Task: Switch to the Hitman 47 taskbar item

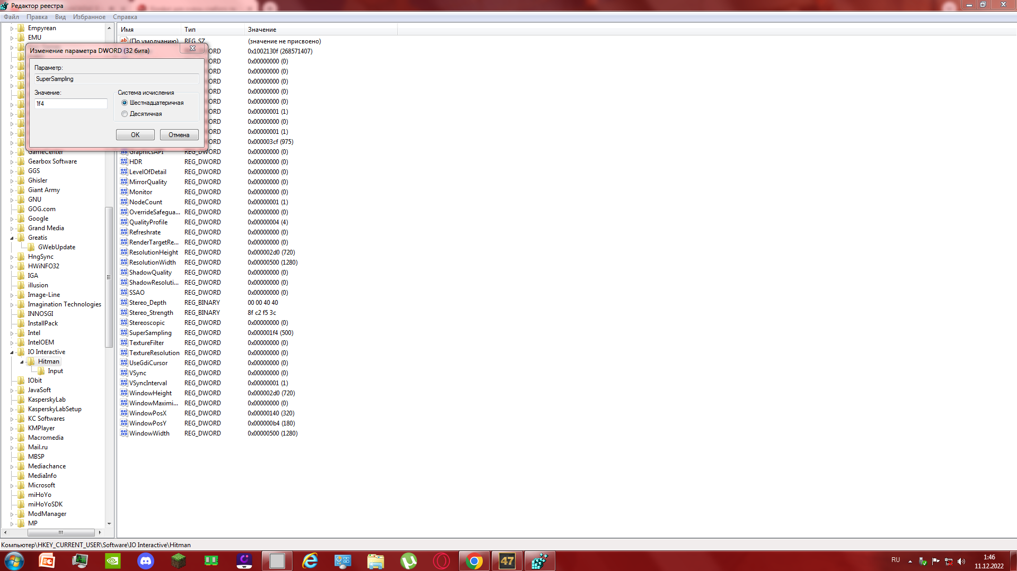Action: click(x=507, y=561)
